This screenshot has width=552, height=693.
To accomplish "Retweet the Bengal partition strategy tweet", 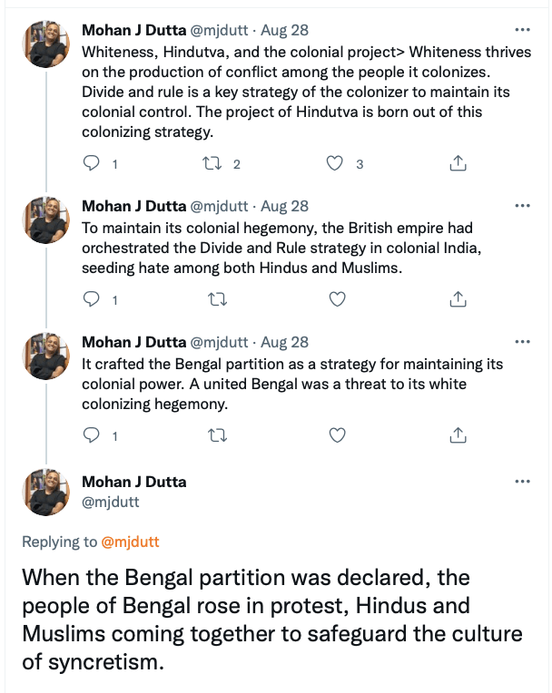I will coord(216,436).
